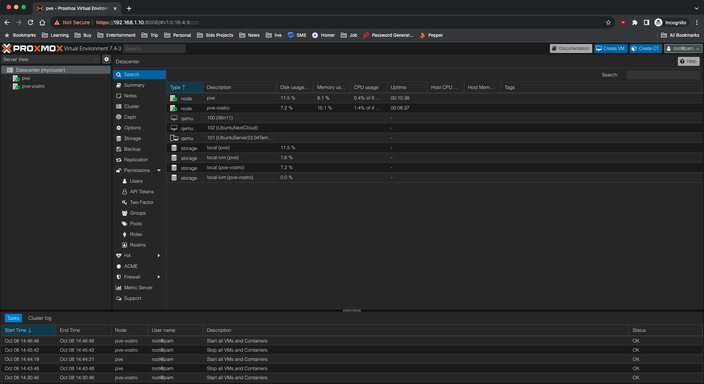Open the tab search chevron
The width and height of the screenshot is (704, 384).
tap(696, 8)
